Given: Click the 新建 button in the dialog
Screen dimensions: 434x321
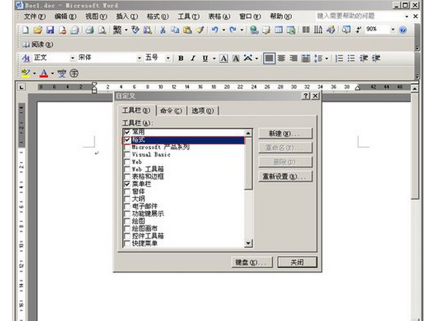Looking at the screenshot, I should 285,134.
